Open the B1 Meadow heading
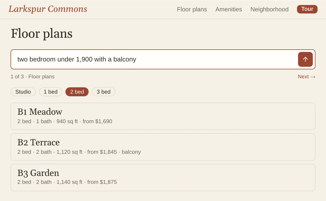The height and width of the screenshot is (201, 326). [40, 112]
